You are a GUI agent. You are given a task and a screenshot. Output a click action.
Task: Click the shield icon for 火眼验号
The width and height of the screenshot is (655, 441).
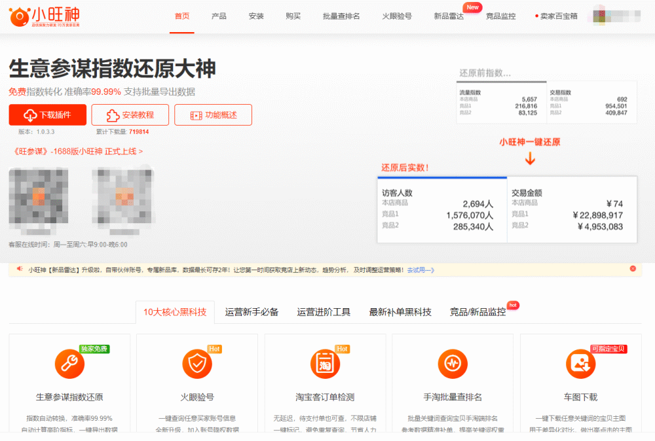coord(197,364)
